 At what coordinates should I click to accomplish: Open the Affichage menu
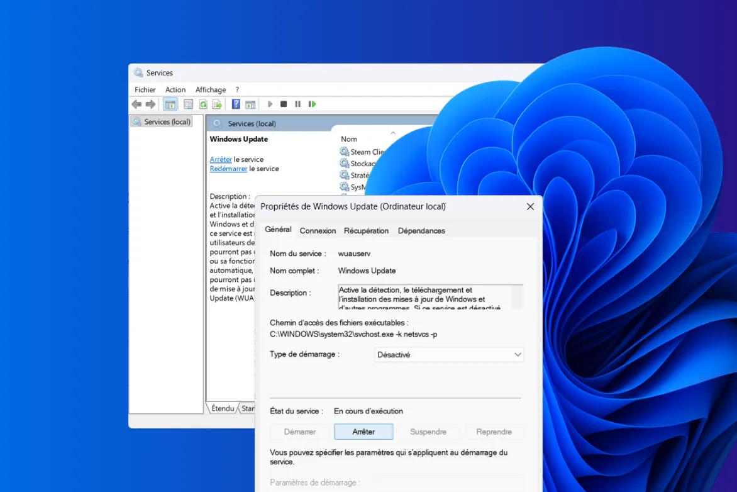210,90
